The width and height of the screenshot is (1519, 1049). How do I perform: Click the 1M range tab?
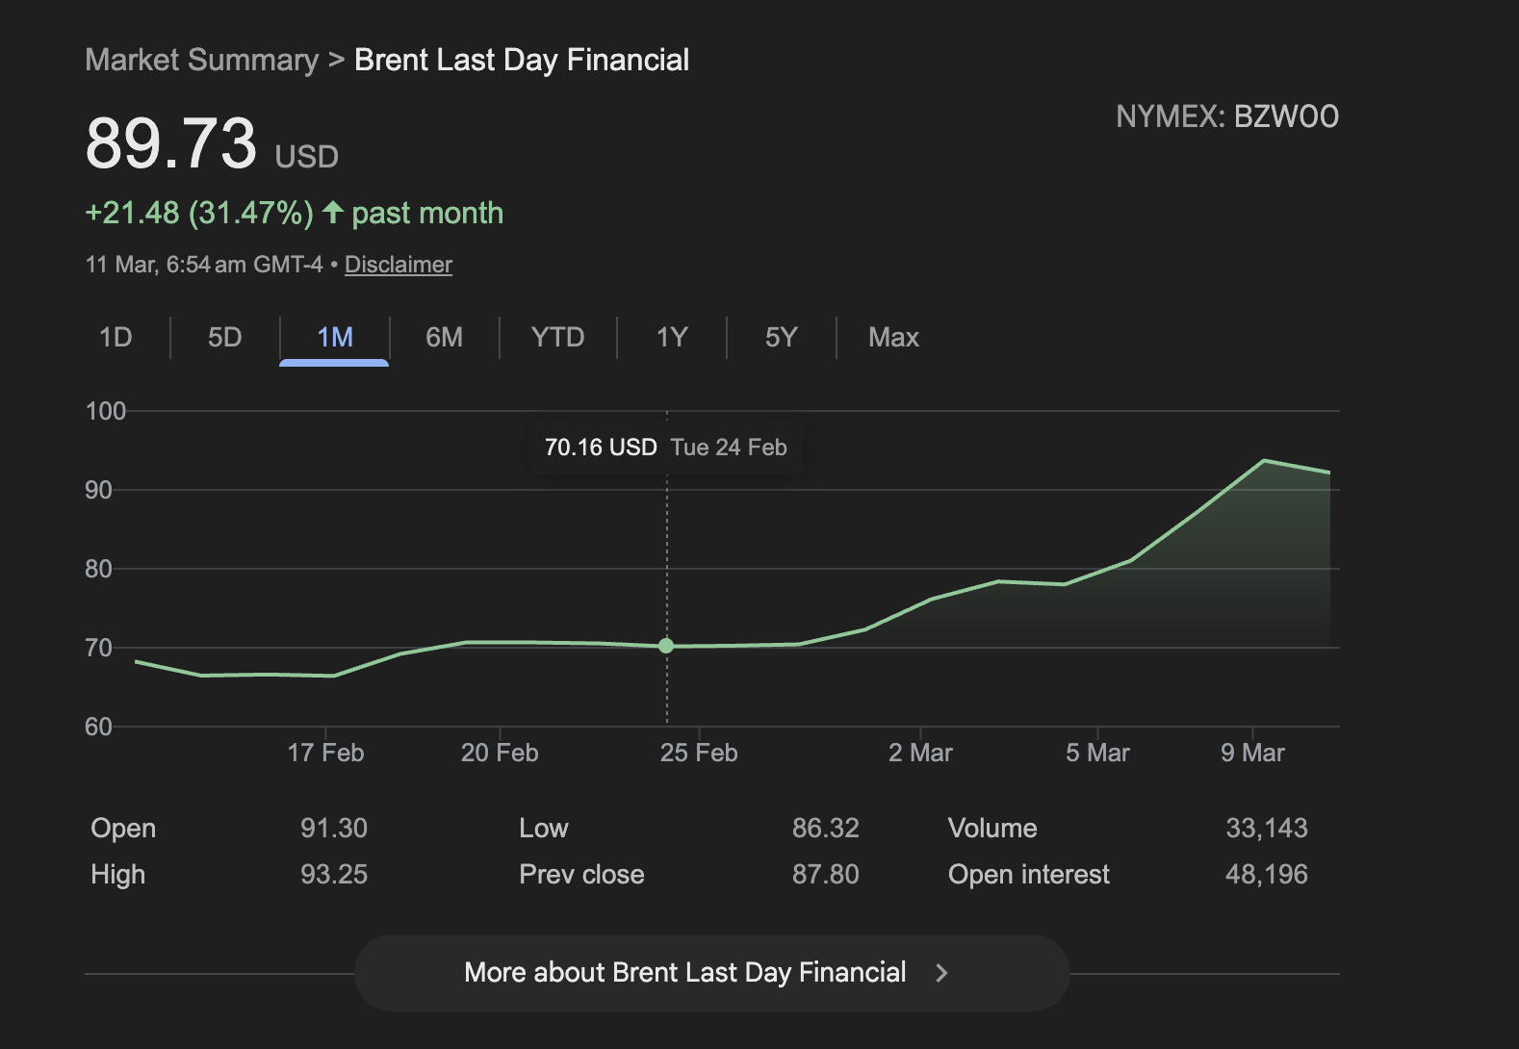[x=334, y=338]
